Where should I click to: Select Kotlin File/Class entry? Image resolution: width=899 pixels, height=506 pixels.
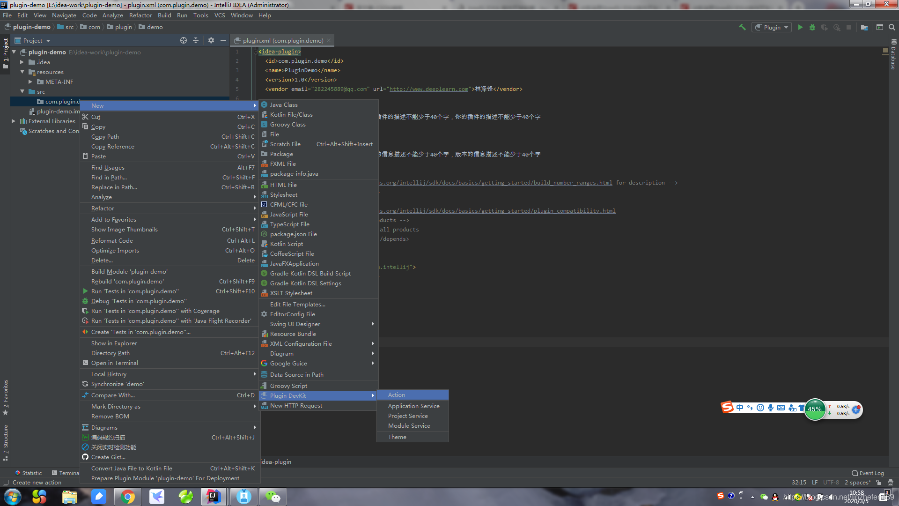point(319,114)
